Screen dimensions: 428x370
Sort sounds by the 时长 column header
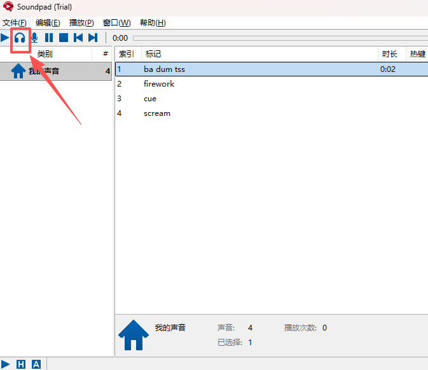click(x=389, y=54)
